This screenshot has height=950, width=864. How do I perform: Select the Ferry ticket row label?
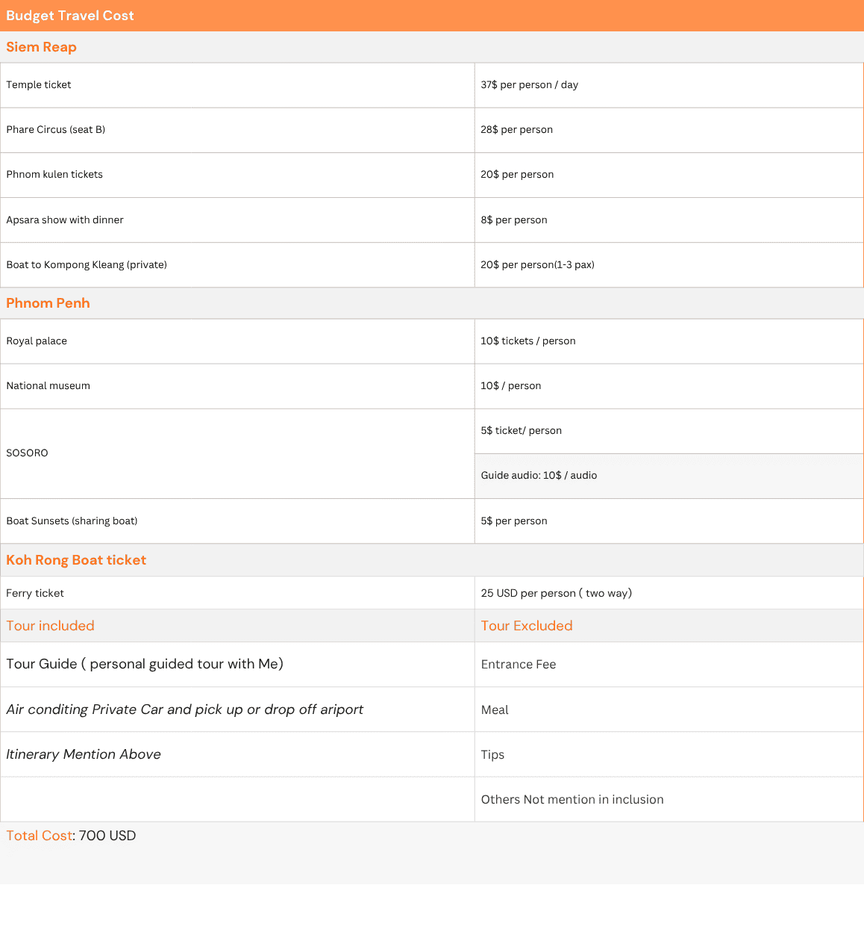click(35, 594)
